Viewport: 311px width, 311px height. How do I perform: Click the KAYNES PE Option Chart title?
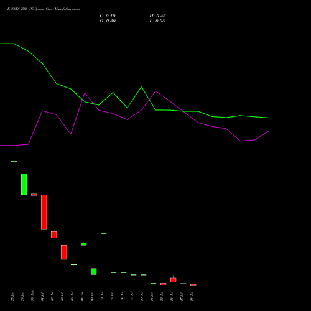tap(44, 9)
